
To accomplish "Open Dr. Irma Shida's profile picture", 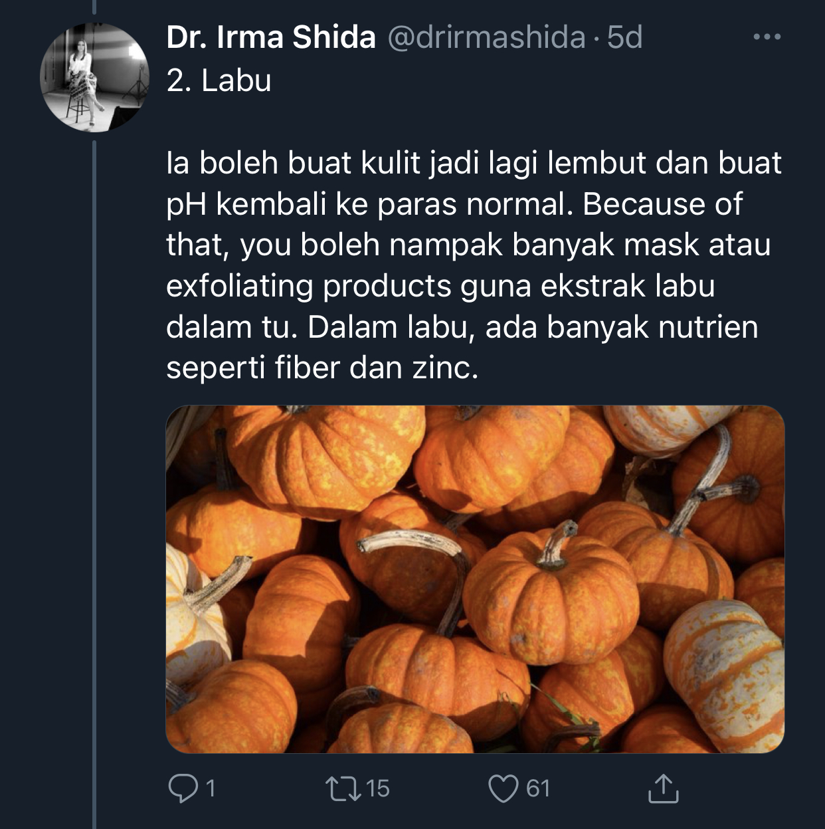I will [x=94, y=78].
